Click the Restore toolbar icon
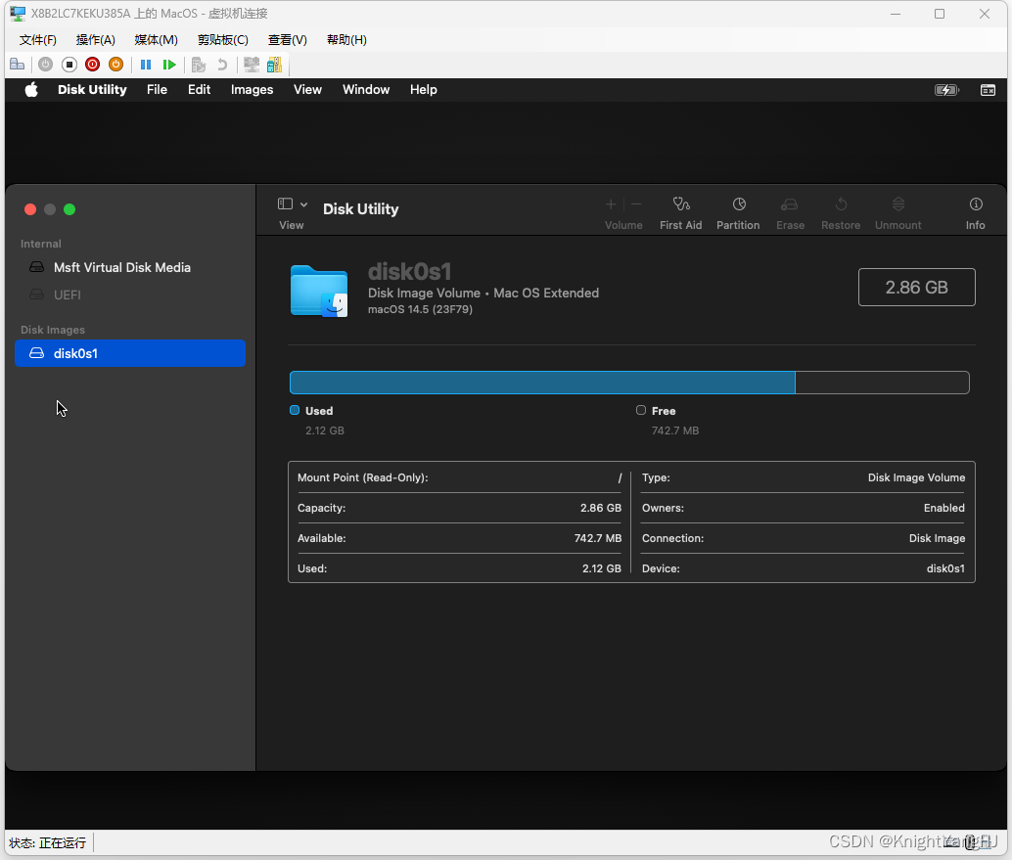Image resolution: width=1012 pixels, height=860 pixels. point(841,213)
